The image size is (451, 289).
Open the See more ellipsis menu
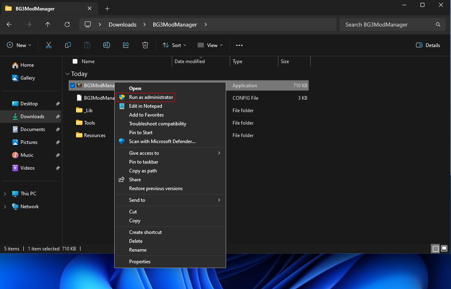point(239,45)
